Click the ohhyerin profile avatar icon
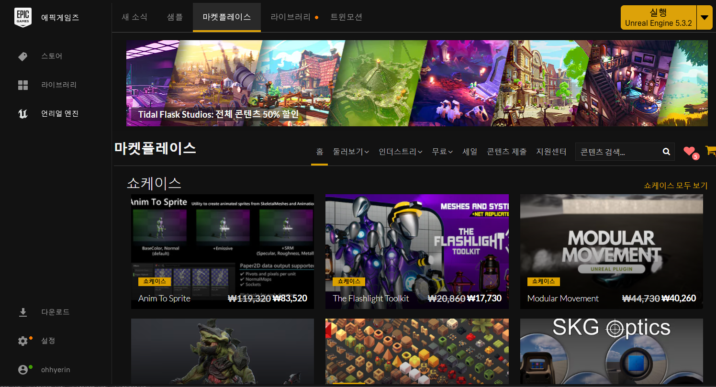 click(x=22, y=370)
